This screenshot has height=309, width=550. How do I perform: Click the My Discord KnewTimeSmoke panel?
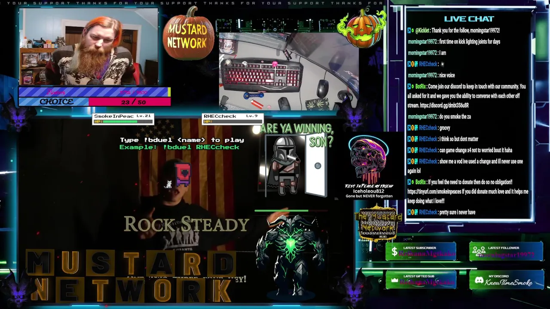pos(506,280)
